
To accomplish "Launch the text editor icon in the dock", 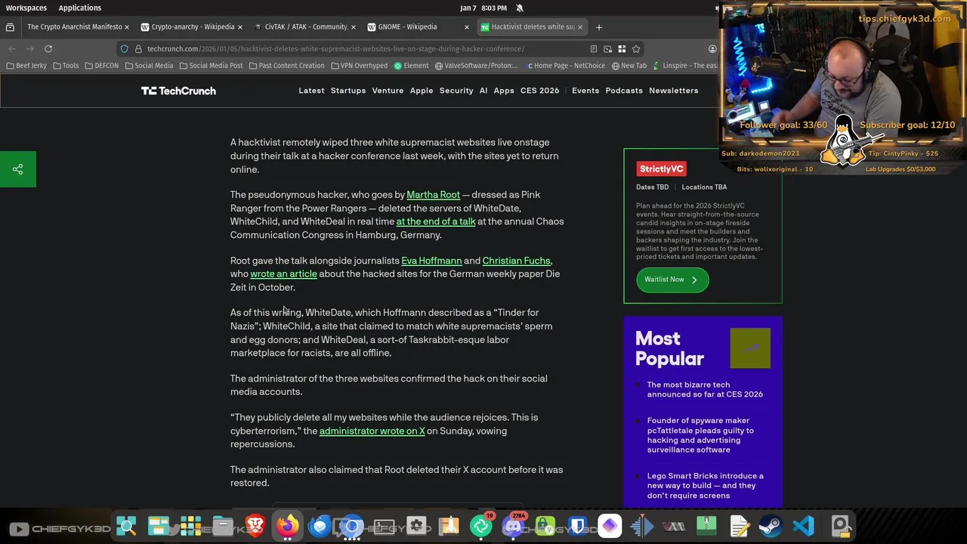I will (739, 526).
